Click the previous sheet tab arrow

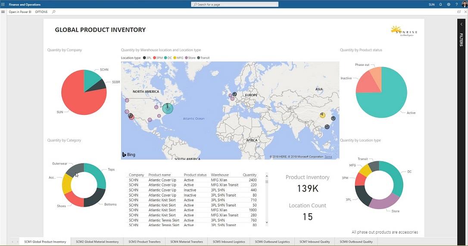click(x=12, y=242)
